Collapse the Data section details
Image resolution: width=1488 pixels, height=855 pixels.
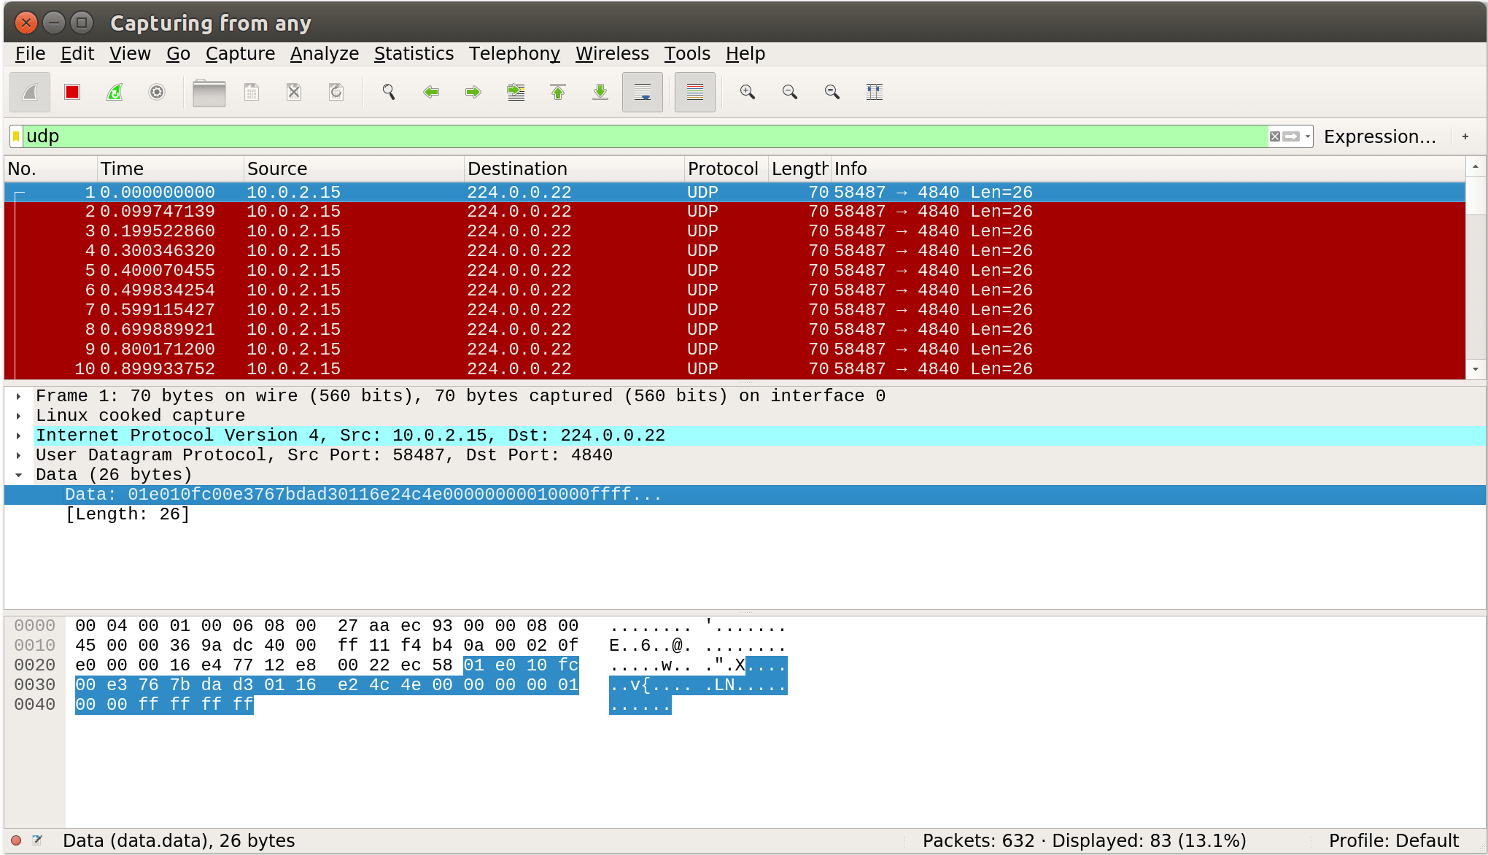(19, 474)
